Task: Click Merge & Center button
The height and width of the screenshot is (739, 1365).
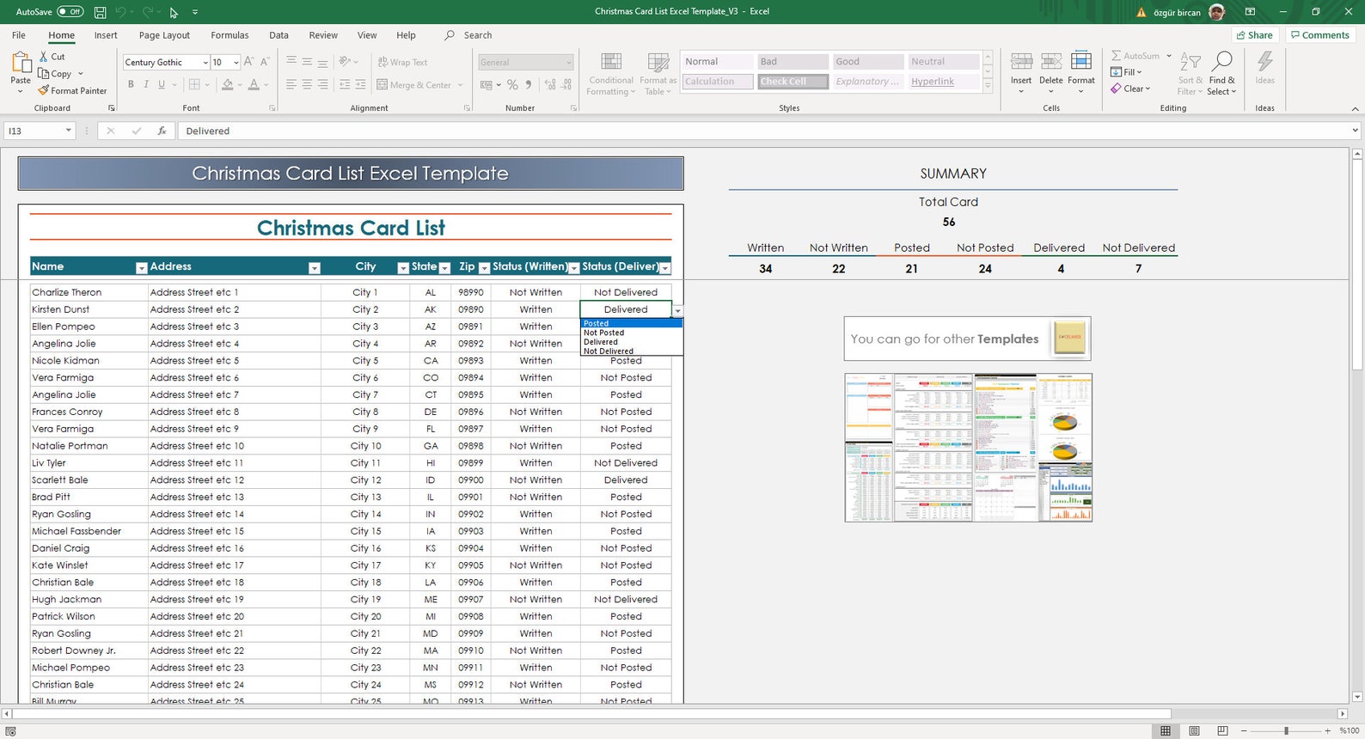Action: [x=414, y=85]
